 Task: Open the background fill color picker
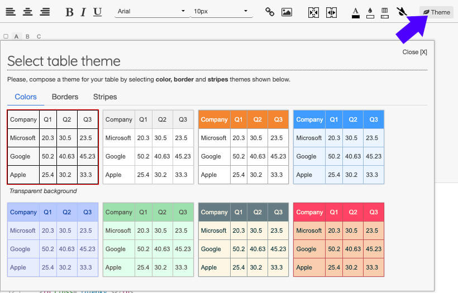click(x=370, y=13)
